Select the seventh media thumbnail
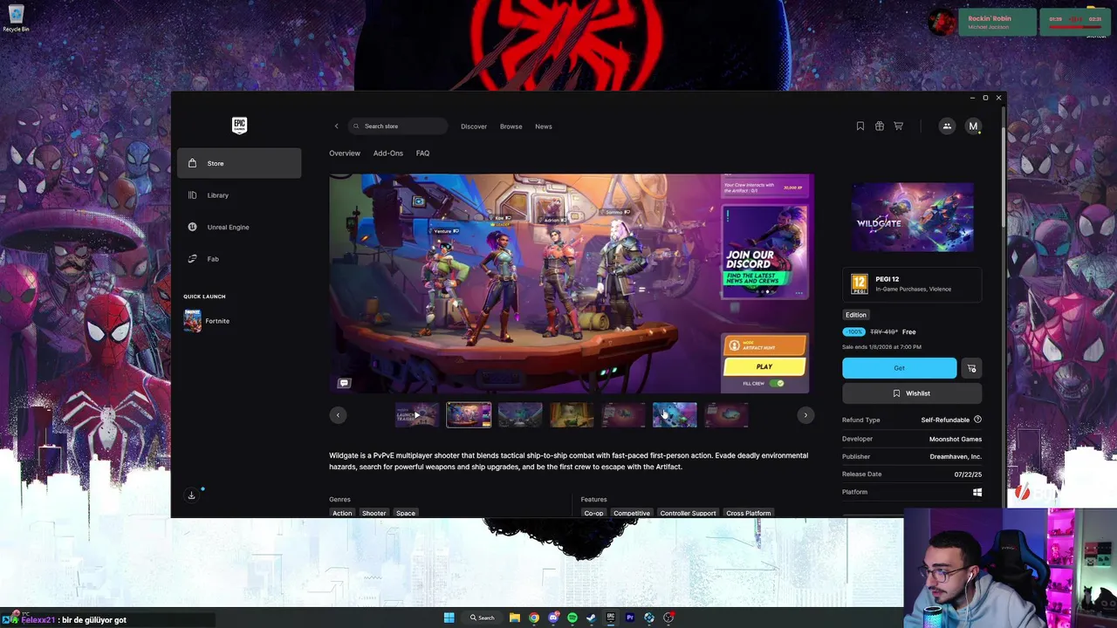The width and height of the screenshot is (1117, 628). 726,415
